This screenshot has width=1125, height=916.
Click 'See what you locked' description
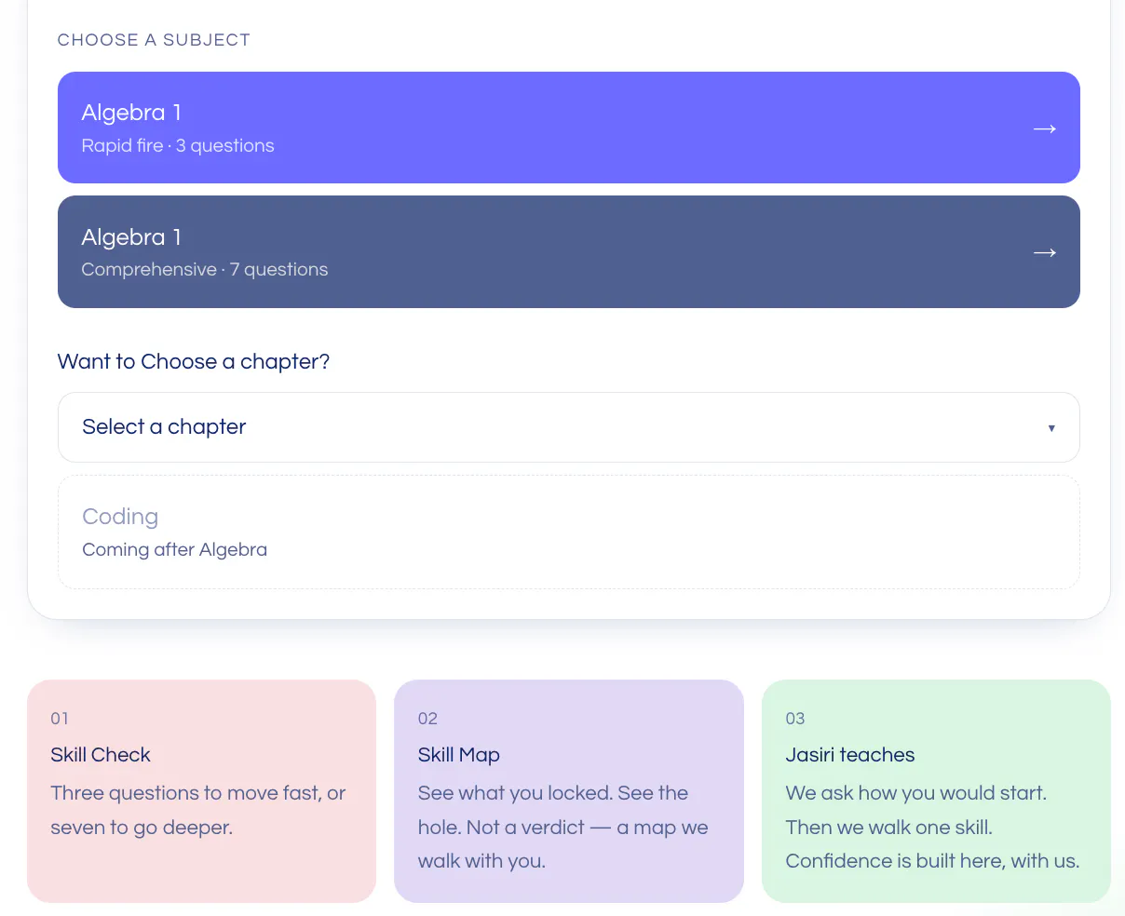(563, 827)
